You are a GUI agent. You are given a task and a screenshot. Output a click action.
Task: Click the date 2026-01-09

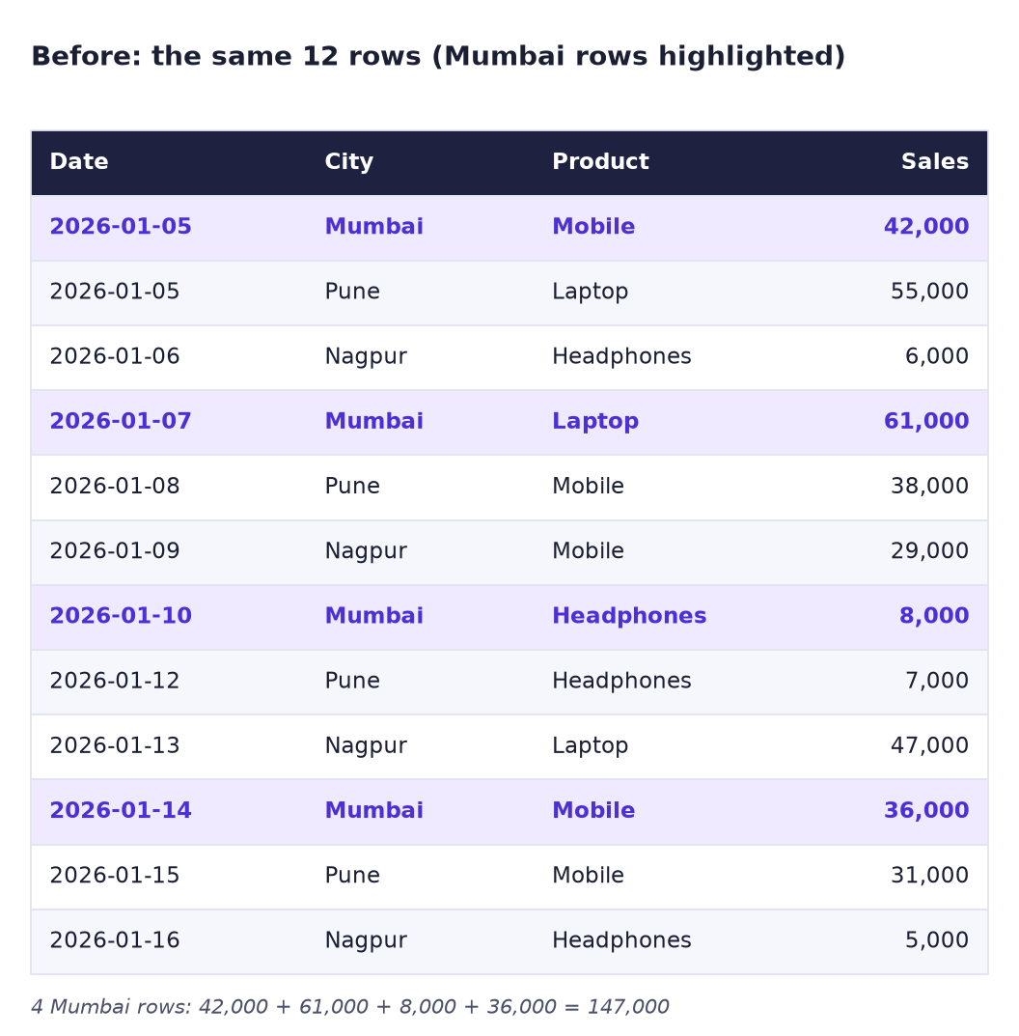114,550
